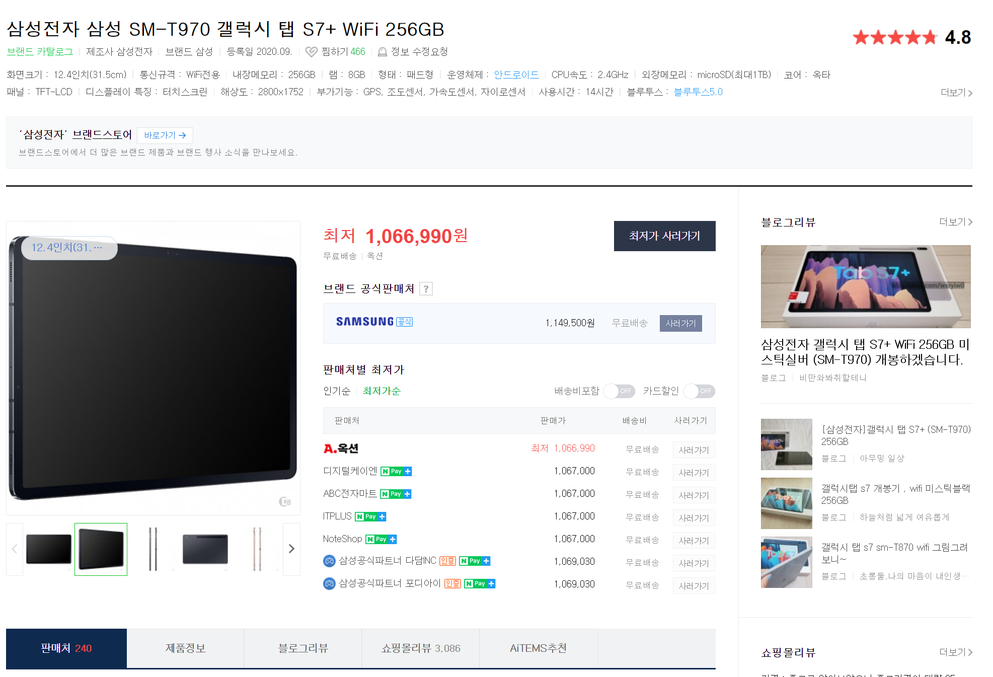Viewport: 993px width, 677px height.
Task: Click the A.옥션 seller logo
Action: click(x=341, y=448)
